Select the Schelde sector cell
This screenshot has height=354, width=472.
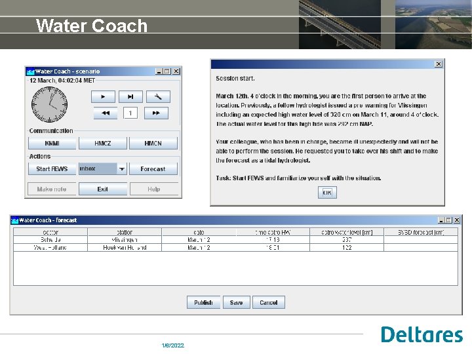pyautogui.click(x=50, y=240)
